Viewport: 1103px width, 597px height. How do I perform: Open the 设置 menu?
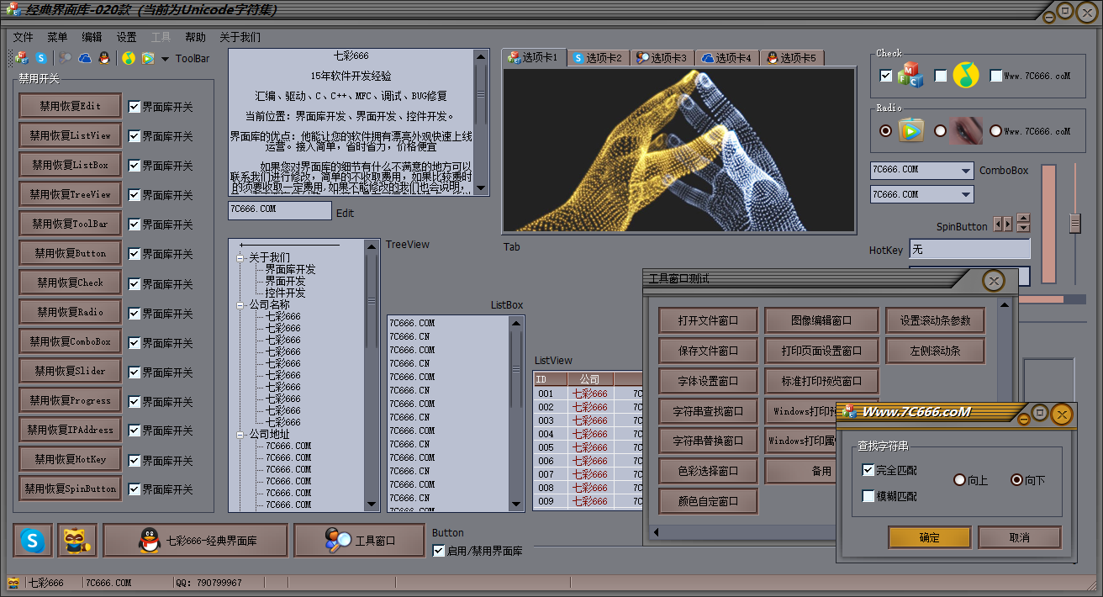pyautogui.click(x=126, y=37)
